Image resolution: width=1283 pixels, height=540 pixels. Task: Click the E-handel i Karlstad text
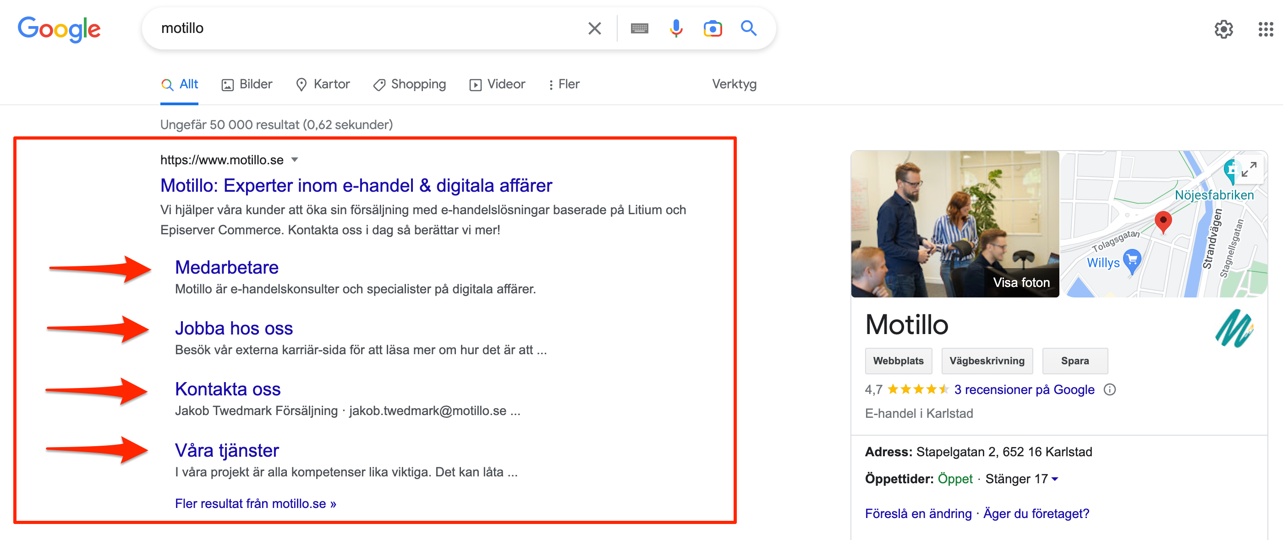(x=918, y=413)
